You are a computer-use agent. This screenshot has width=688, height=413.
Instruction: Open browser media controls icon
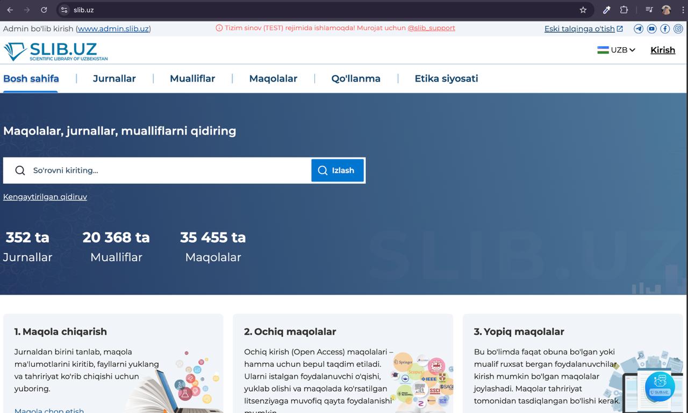(649, 9)
